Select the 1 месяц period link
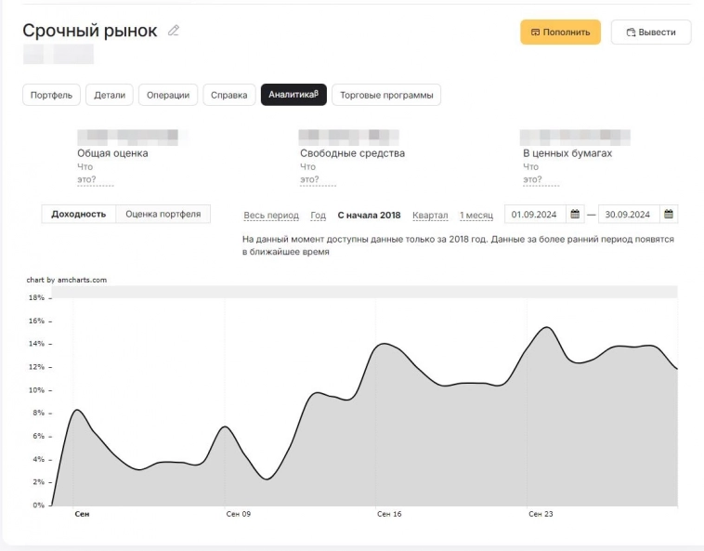 pos(476,216)
